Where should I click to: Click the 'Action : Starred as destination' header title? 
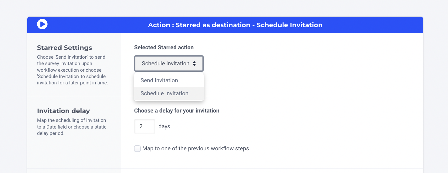[235, 25]
